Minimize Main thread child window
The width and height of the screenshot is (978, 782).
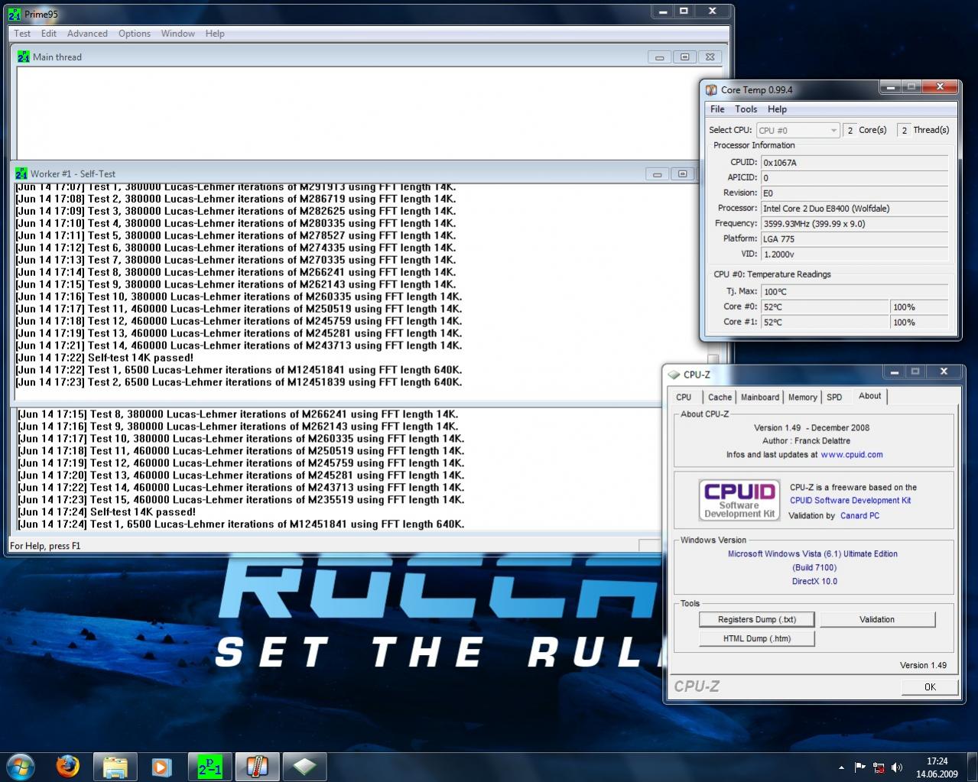pos(659,57)
